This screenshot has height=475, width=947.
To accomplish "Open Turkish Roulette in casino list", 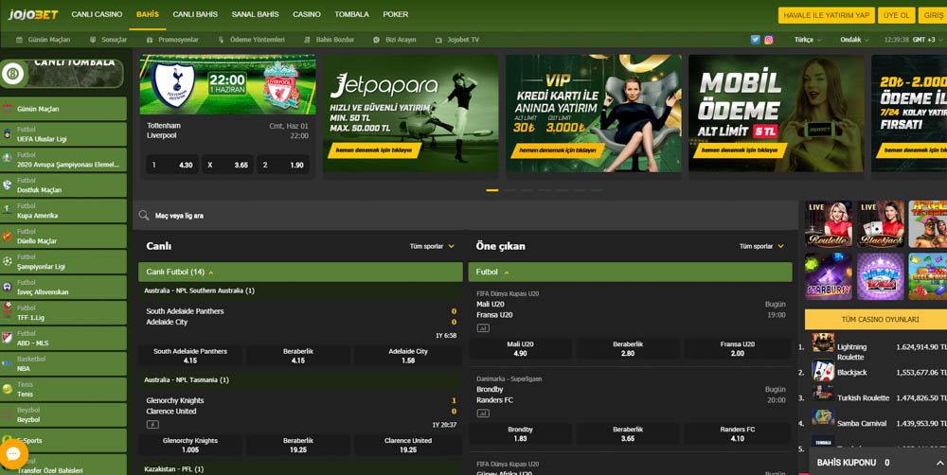I will tap(863, 397).
